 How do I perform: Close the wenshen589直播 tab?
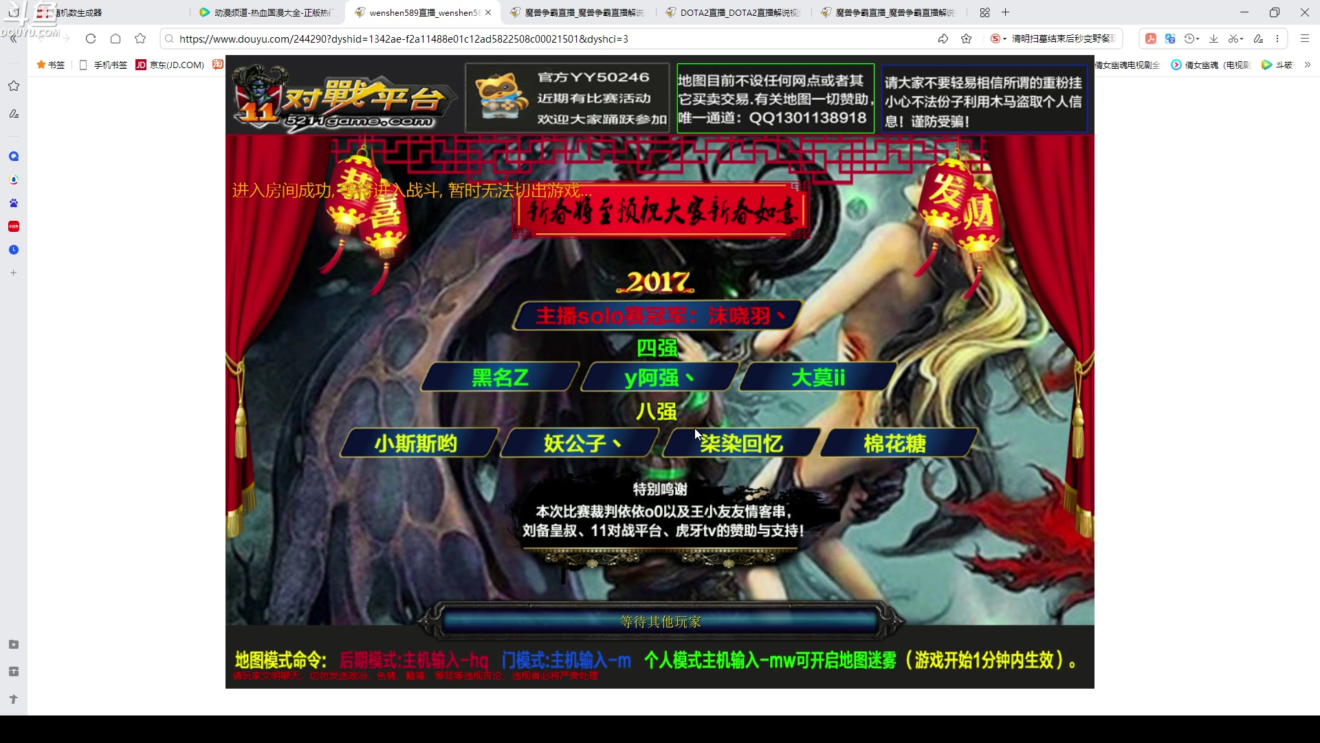click(x=488, y=12)
